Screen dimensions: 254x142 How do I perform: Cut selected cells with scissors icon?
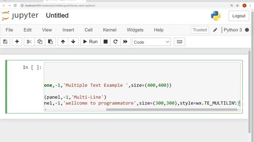[29, 42]
